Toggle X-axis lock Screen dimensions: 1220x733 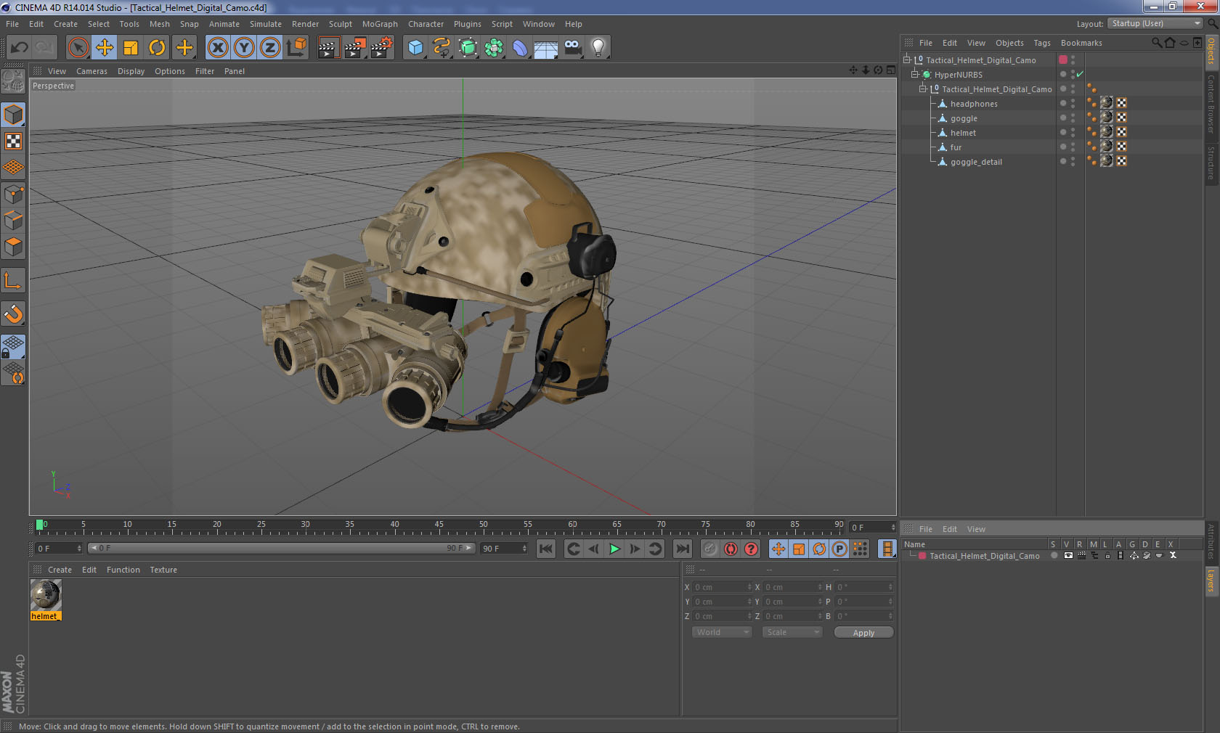(x=217, y=48)
